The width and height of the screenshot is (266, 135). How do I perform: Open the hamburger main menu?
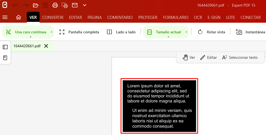(5, 17)
